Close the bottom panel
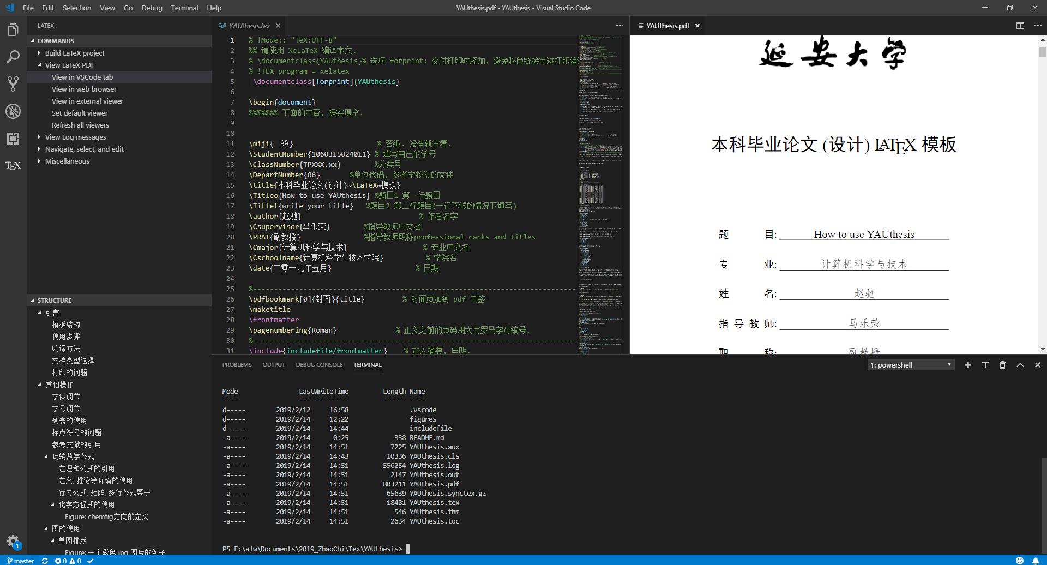 tap(1038, 365)
